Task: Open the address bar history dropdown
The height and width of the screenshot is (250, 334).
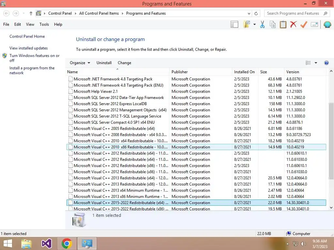Action: pos(249,13)
